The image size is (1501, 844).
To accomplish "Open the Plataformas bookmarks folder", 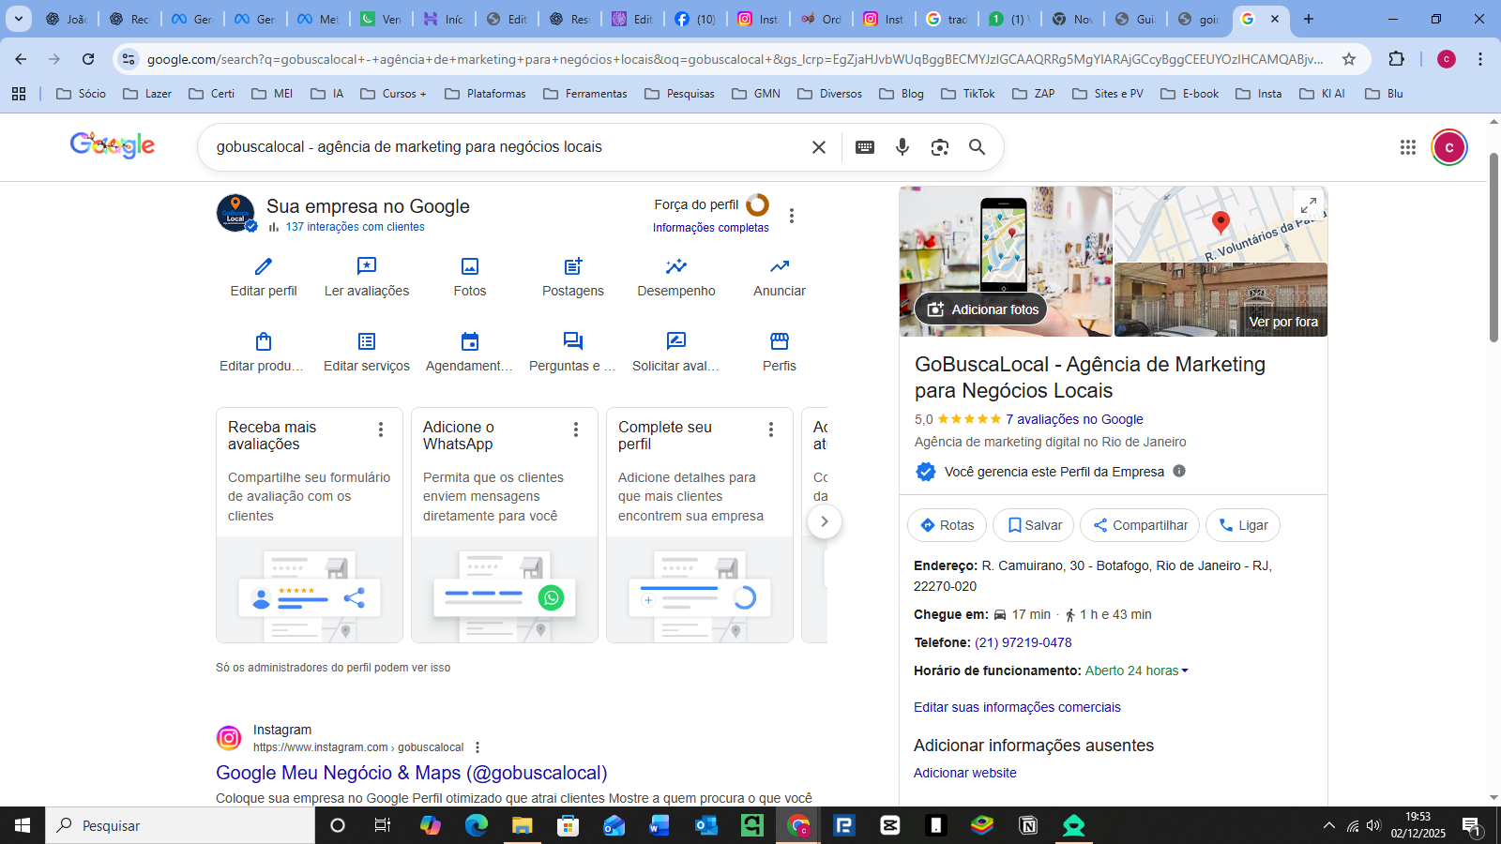I will pyautogui.click(x=485, y=94).
